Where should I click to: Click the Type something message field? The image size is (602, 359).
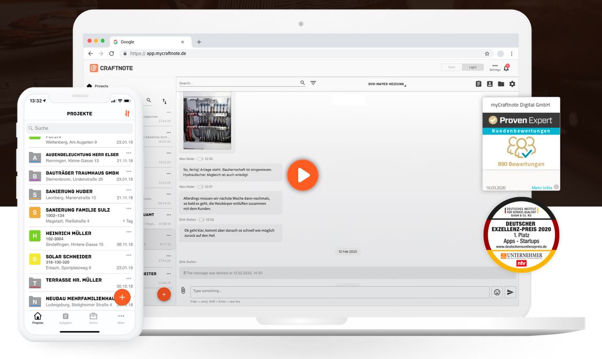point(340,292)
